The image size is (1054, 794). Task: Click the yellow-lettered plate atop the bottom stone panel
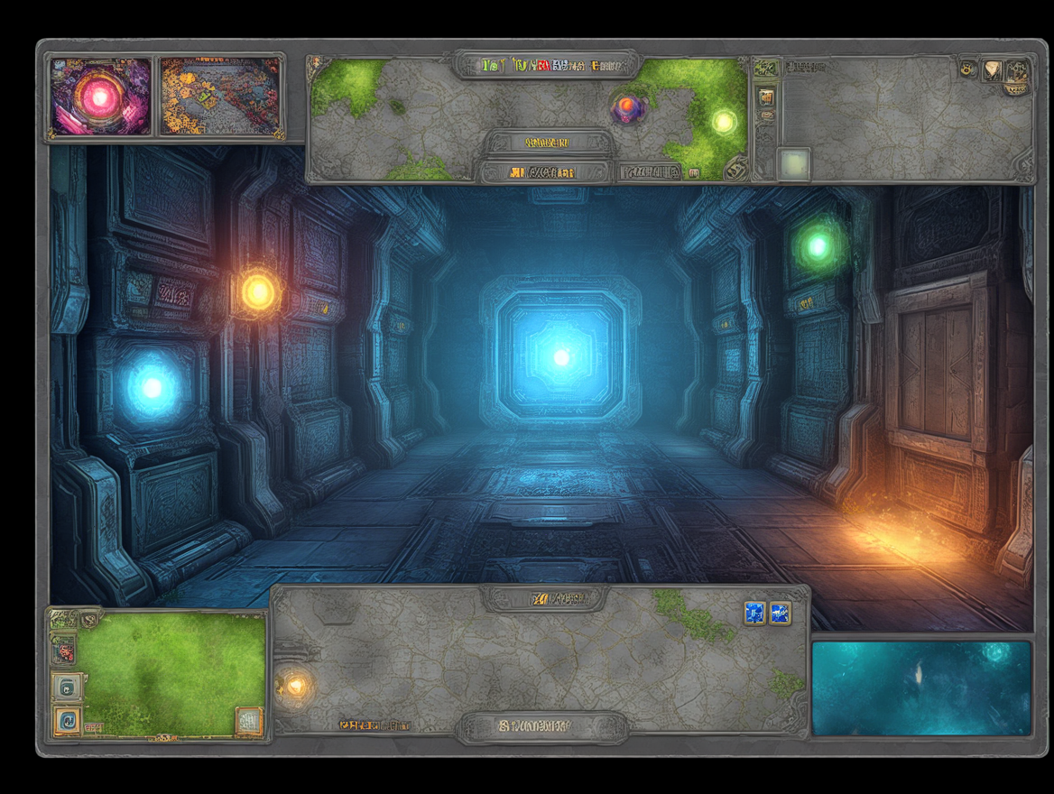click(x=545, y=598)
